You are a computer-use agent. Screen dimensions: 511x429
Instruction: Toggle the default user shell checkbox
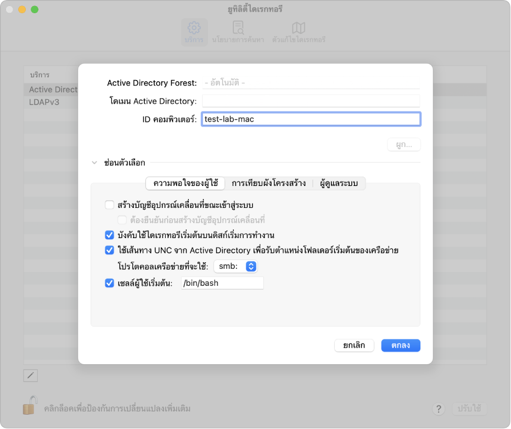[110, 283]
